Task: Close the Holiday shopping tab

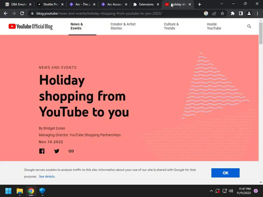Action: pyautogui.click(x=190, y=4)
